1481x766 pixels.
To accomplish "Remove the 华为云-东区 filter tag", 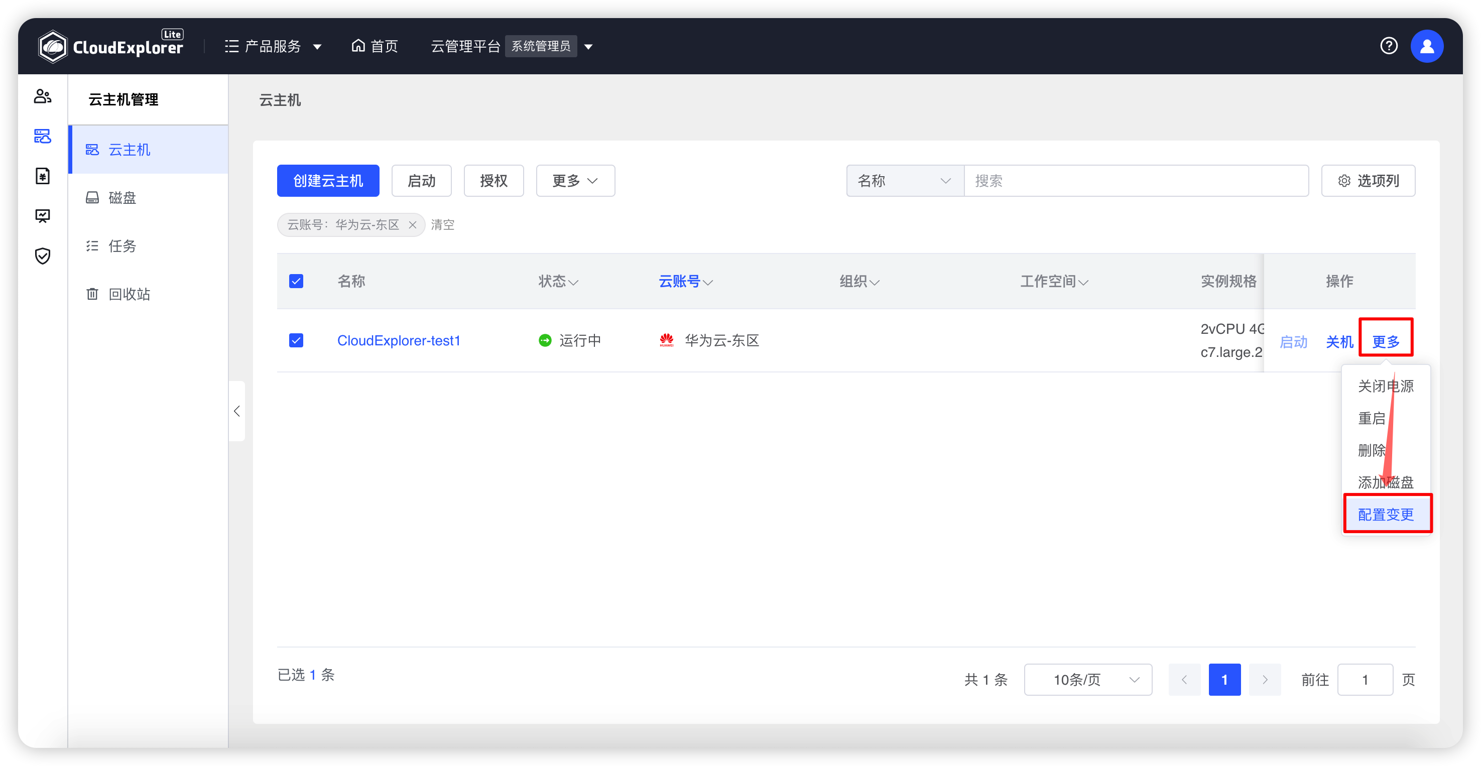I will point(412,225).
